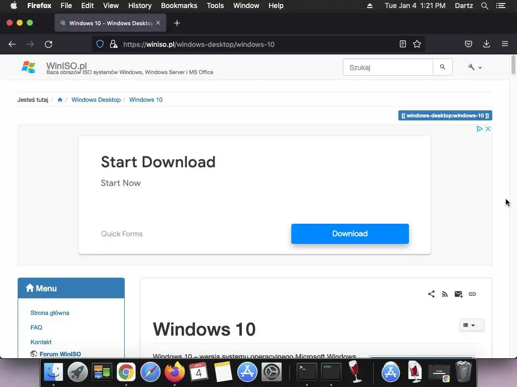Open the Forum WinISO link

click(x=60, y=354)
